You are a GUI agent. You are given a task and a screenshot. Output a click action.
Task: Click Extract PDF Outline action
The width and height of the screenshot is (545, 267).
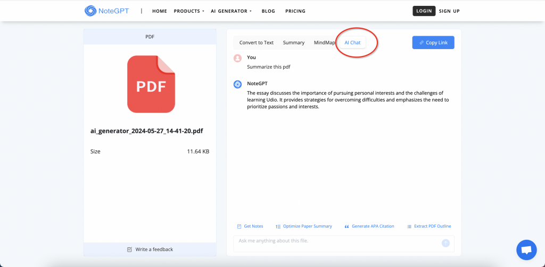429,226
